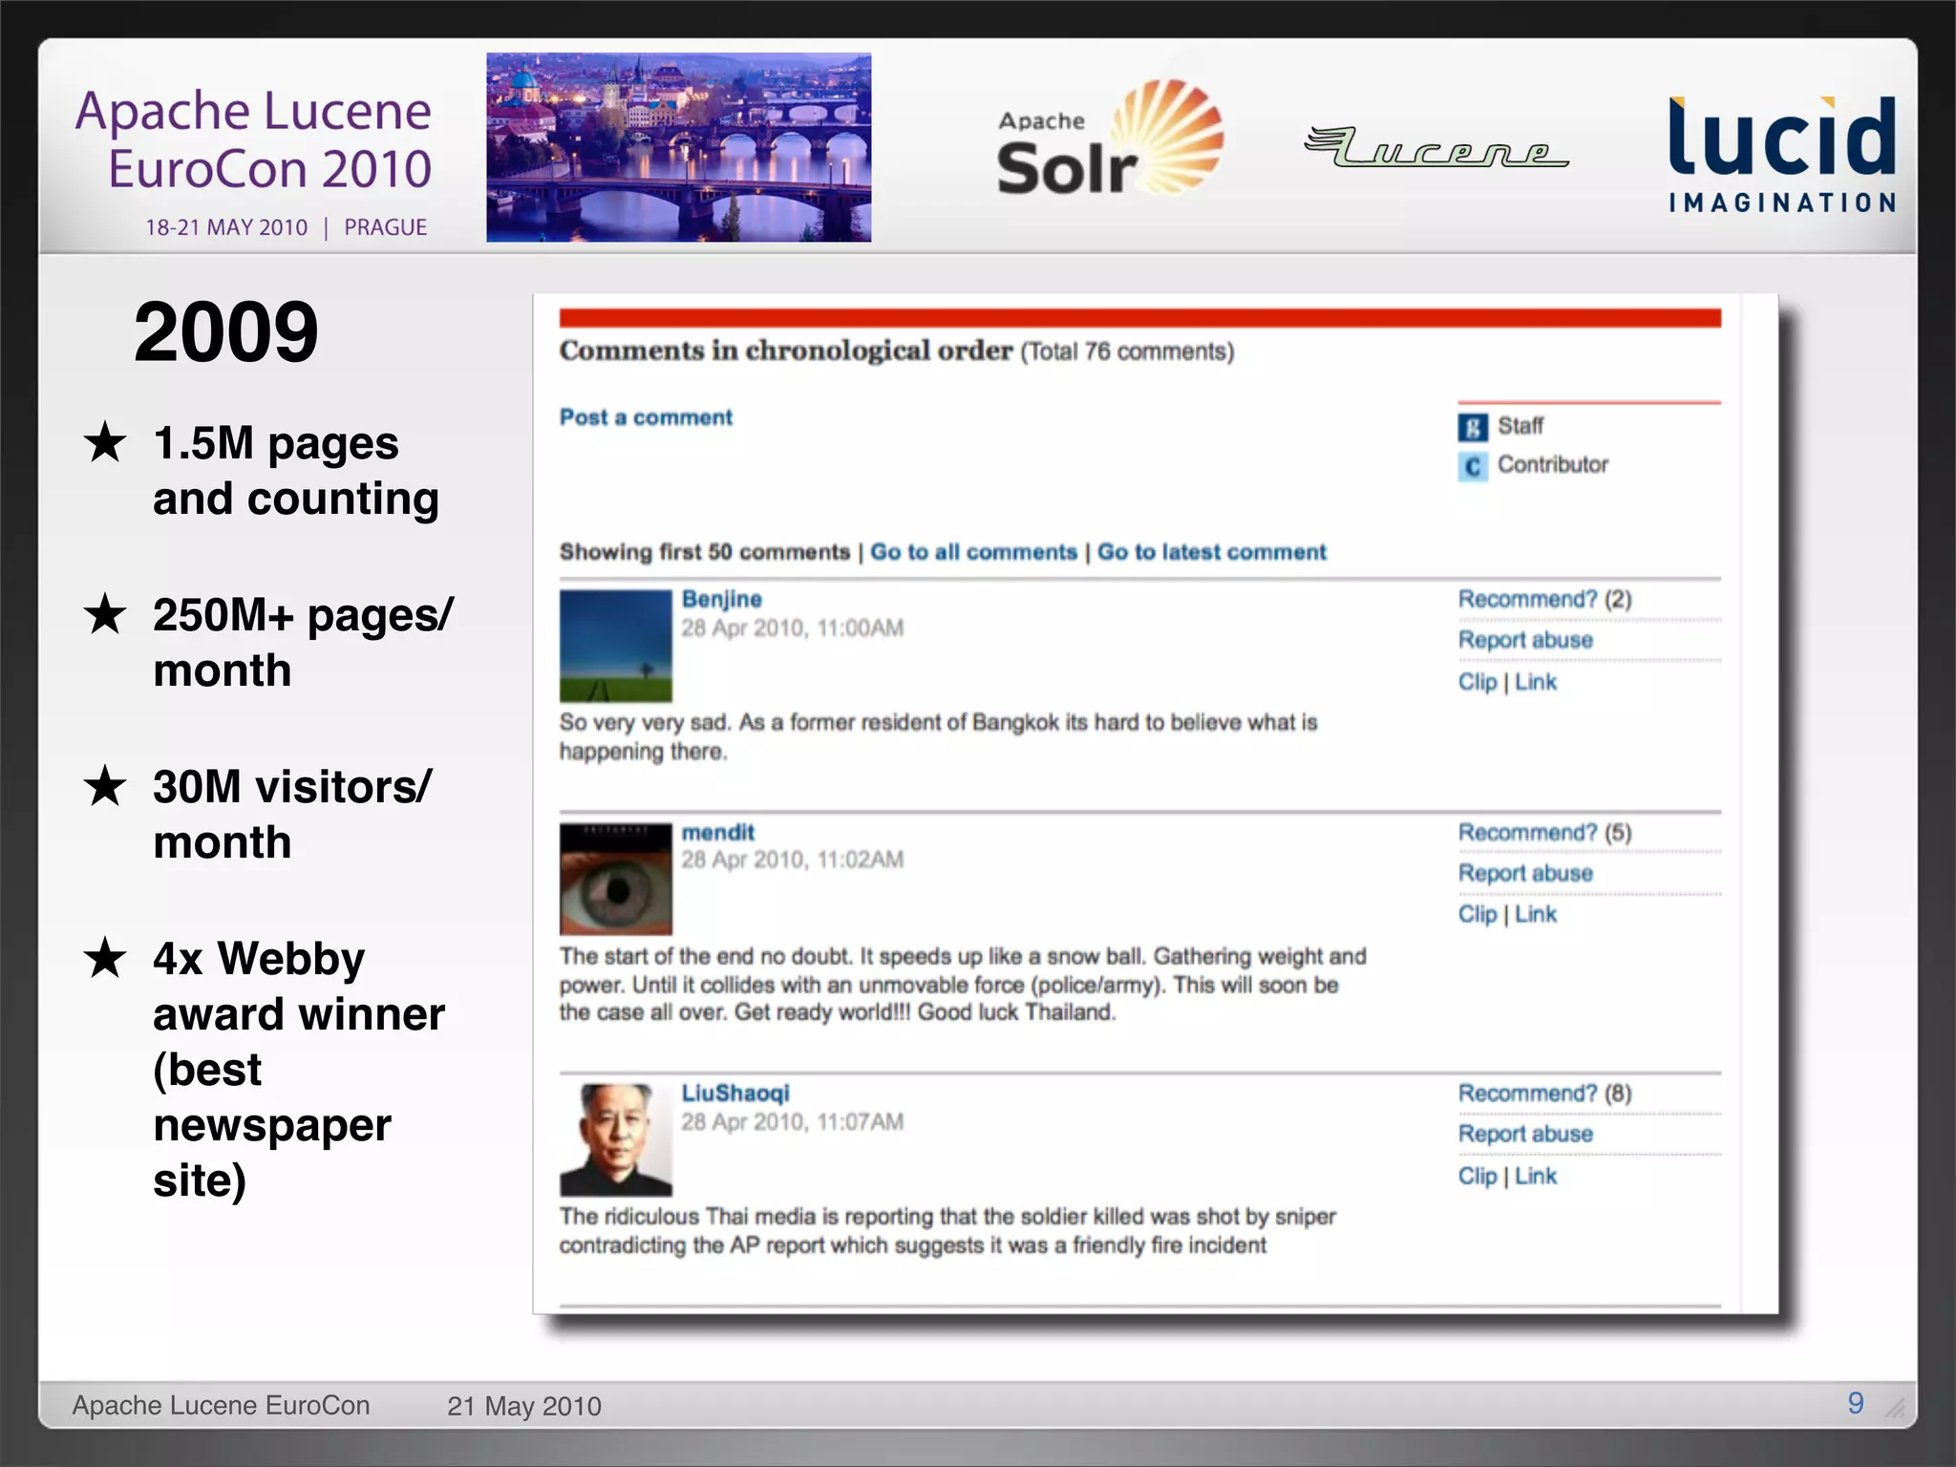Copy Link for mendit's comment
Screen dimensions: 1956x1467
point(1536,914)
